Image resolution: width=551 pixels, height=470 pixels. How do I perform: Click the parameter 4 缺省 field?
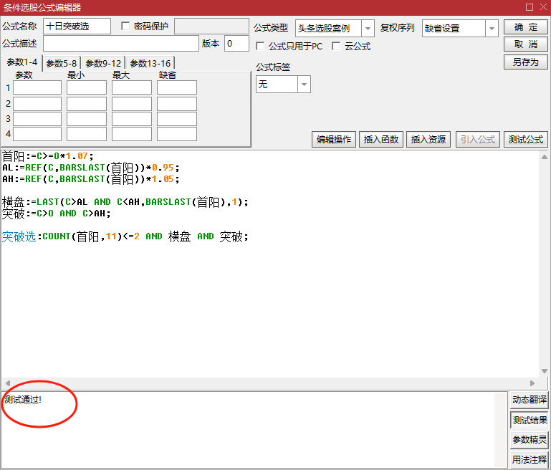point(177,134)
